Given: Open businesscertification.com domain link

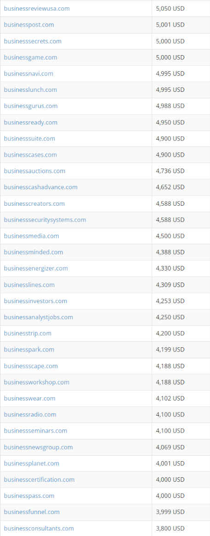Looking at the screenshot, I should pos(39,480).
